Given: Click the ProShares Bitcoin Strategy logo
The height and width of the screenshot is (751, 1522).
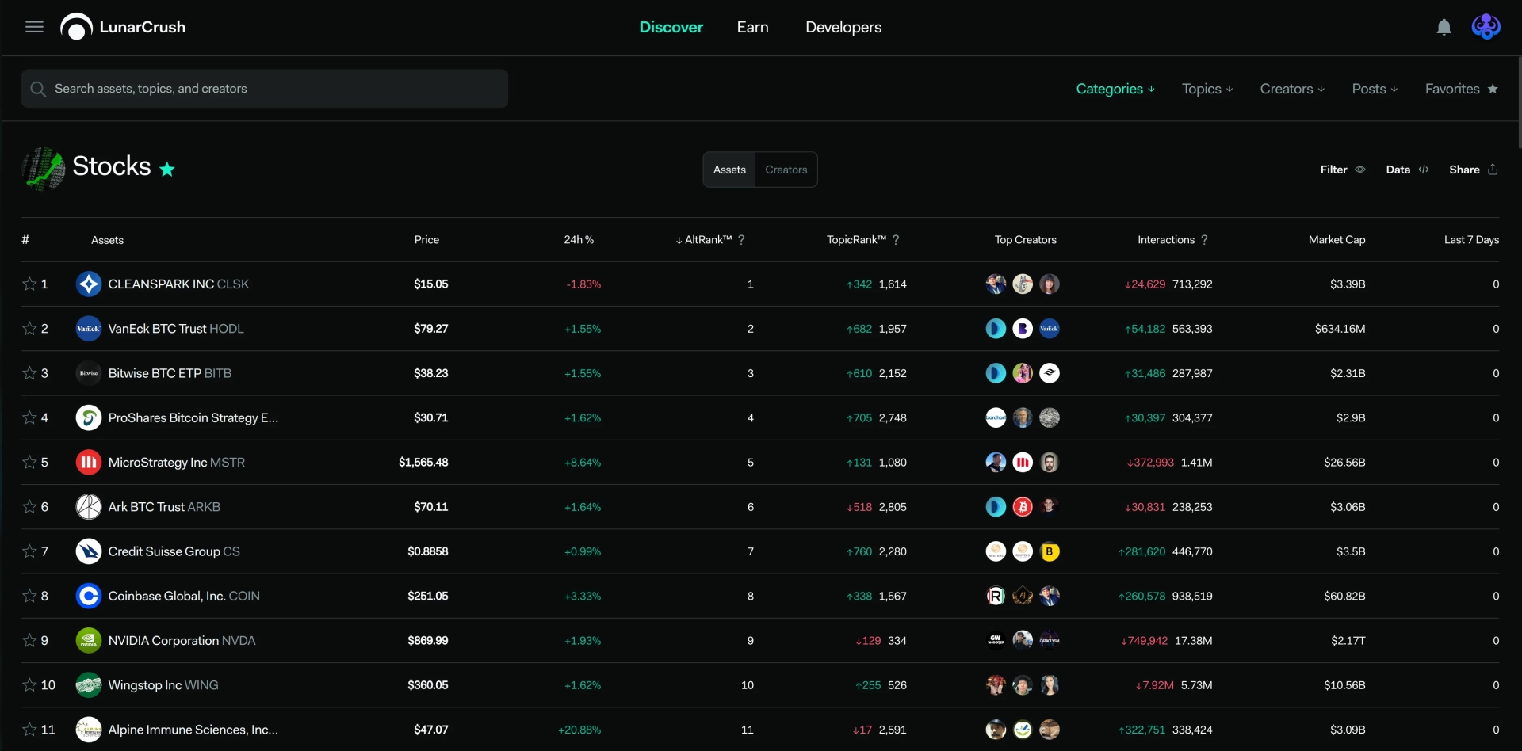Looking at the screenshot, I should click(x=89, y=417).
